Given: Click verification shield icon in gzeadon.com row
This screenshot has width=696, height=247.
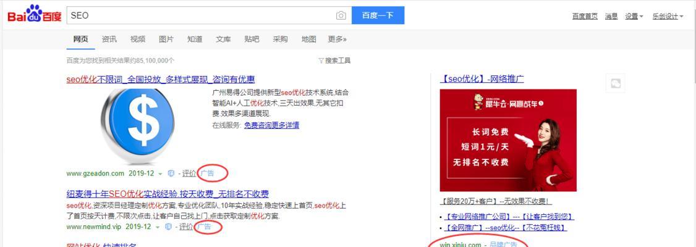Looking at the screenshot, I should click(171, 174).
